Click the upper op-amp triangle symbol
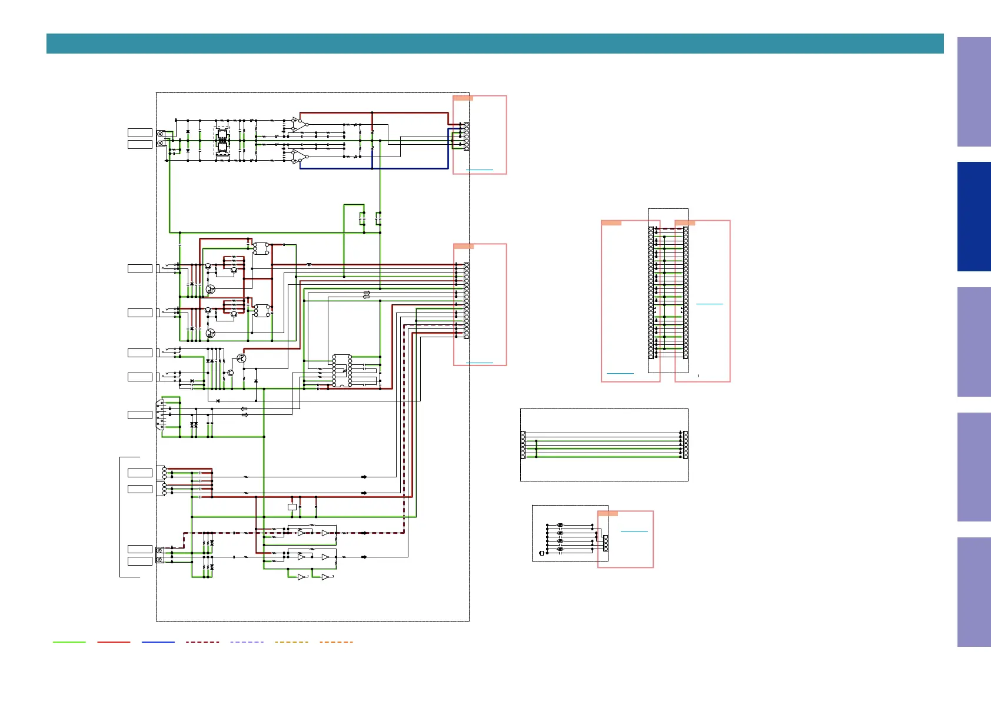 coord(300,124)
